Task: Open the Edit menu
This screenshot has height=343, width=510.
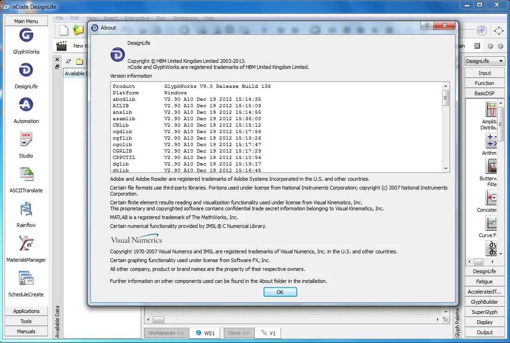Action: click(75, 18)
